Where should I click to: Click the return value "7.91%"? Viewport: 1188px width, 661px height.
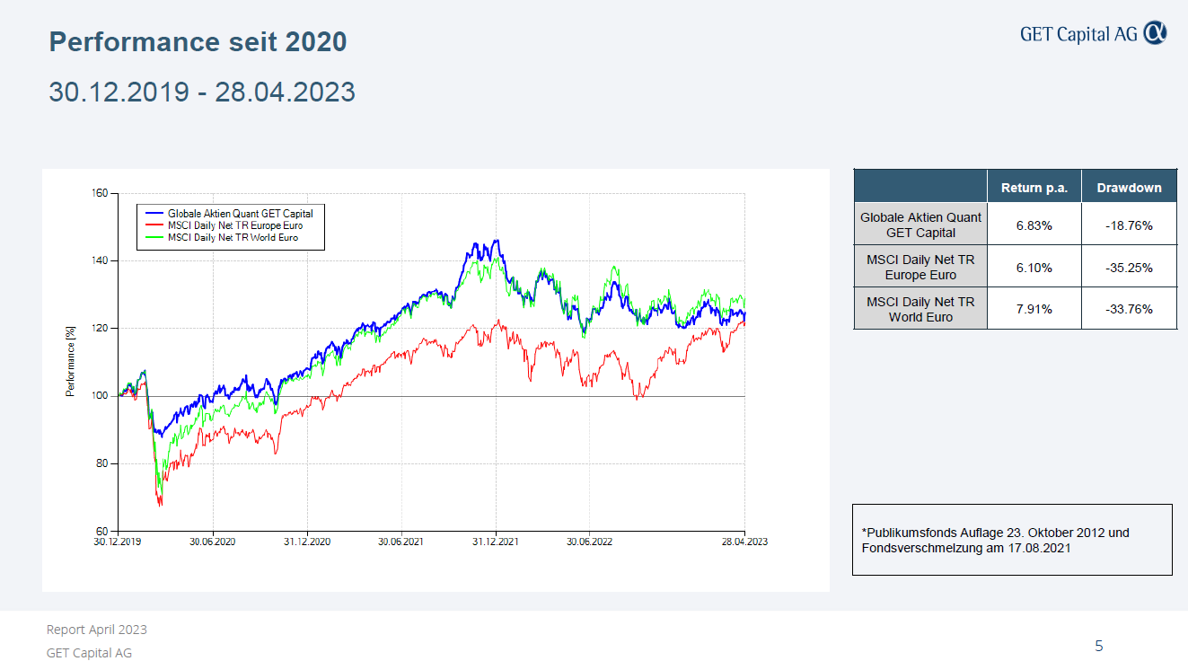1034,309
